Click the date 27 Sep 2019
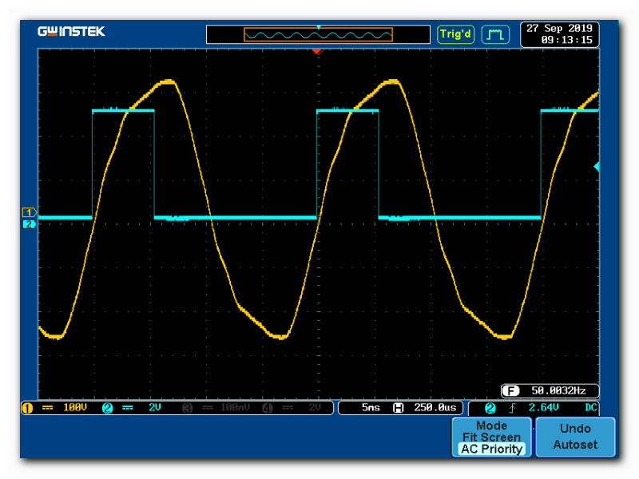639x479 pixels. (559, 29)
